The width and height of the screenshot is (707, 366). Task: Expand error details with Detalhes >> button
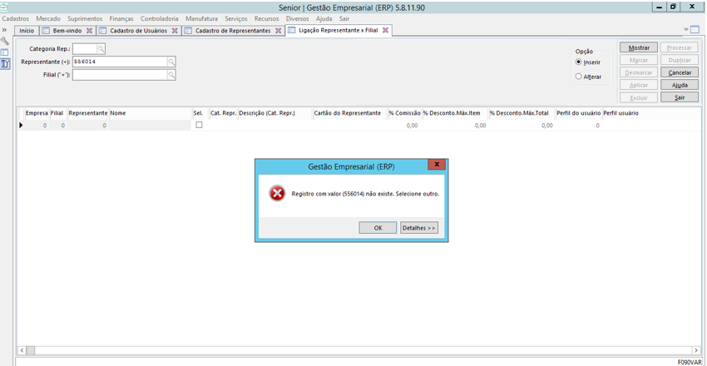[x=418, y=228]
